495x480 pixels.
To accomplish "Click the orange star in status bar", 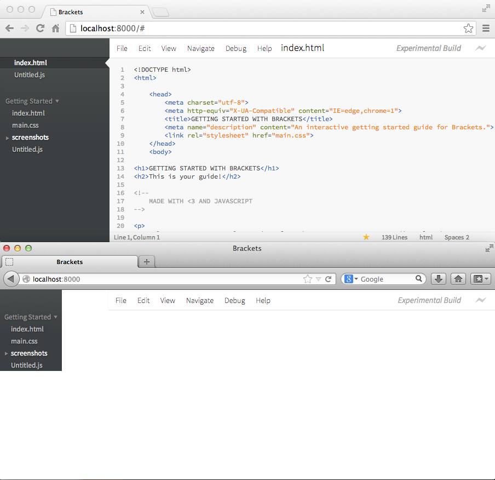I will [366, 237].
